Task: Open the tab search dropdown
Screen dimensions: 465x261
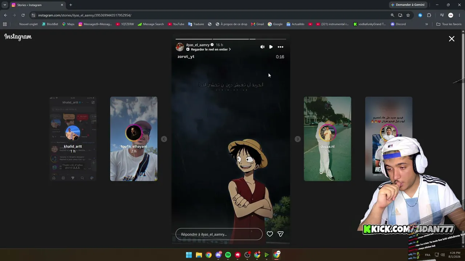Action: 5,5
